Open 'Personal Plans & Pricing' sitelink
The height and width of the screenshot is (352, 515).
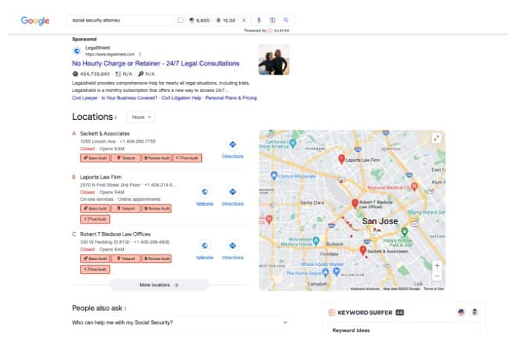231,97
